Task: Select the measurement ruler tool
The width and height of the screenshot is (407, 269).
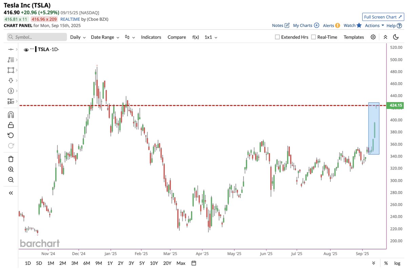Action: (x=11, y=101)
